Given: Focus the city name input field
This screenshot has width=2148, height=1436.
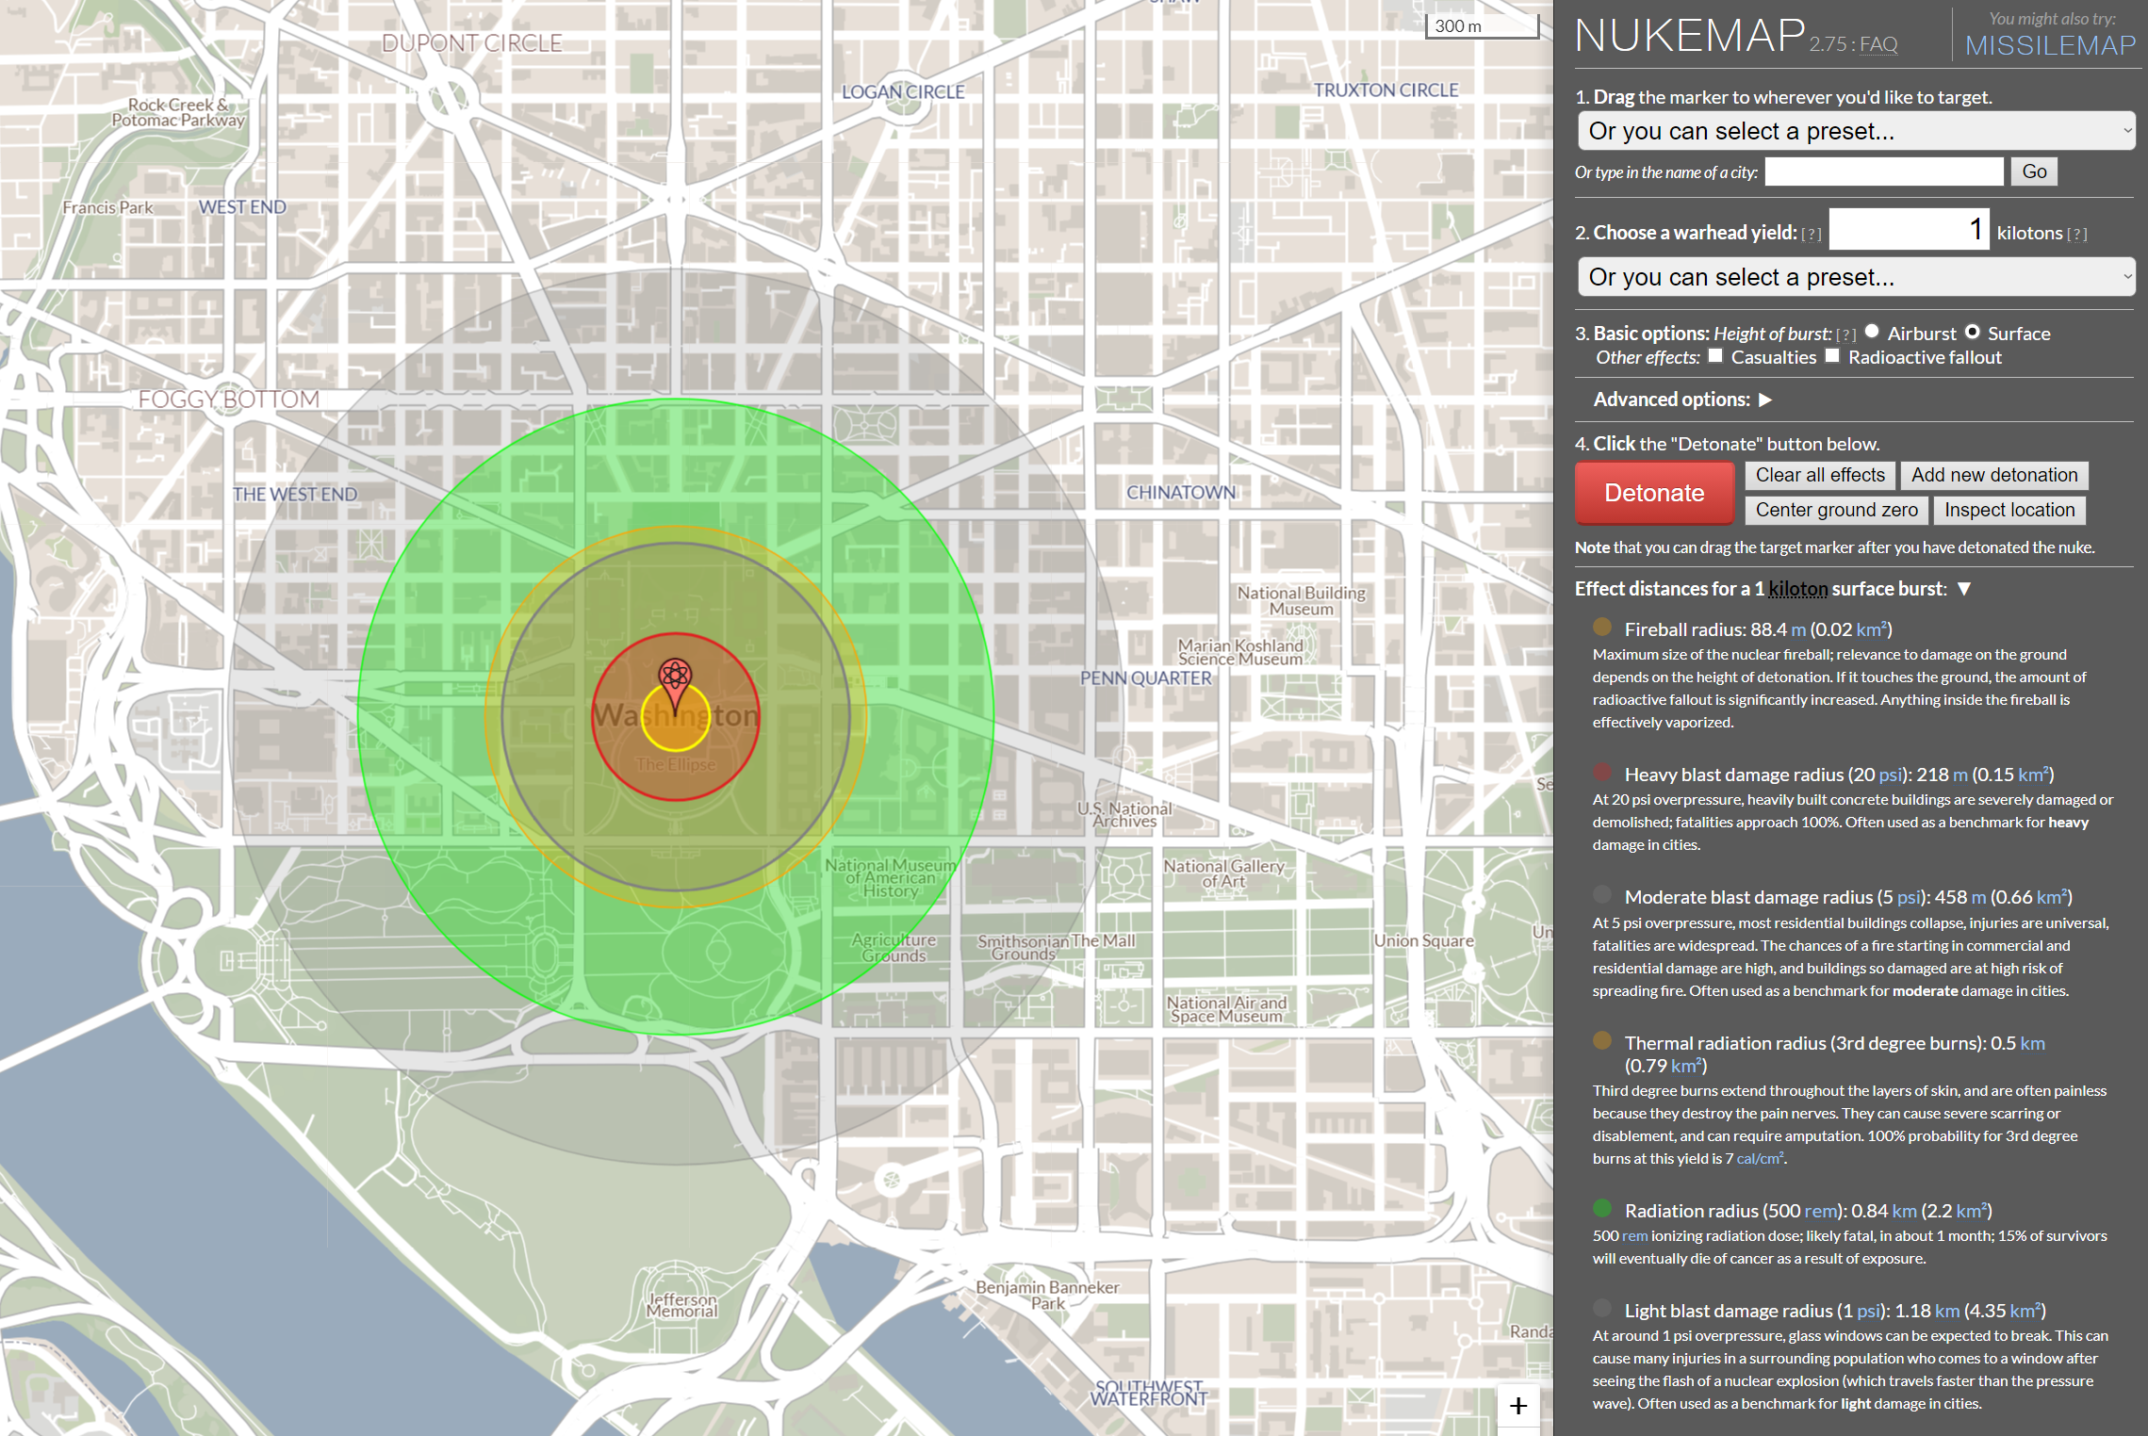Looking at the screenshot, I should (x=1884, y=171).
